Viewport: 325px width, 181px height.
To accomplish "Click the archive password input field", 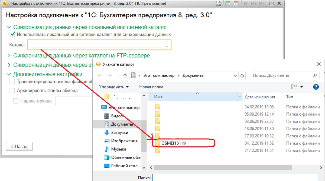I will 74,101.
